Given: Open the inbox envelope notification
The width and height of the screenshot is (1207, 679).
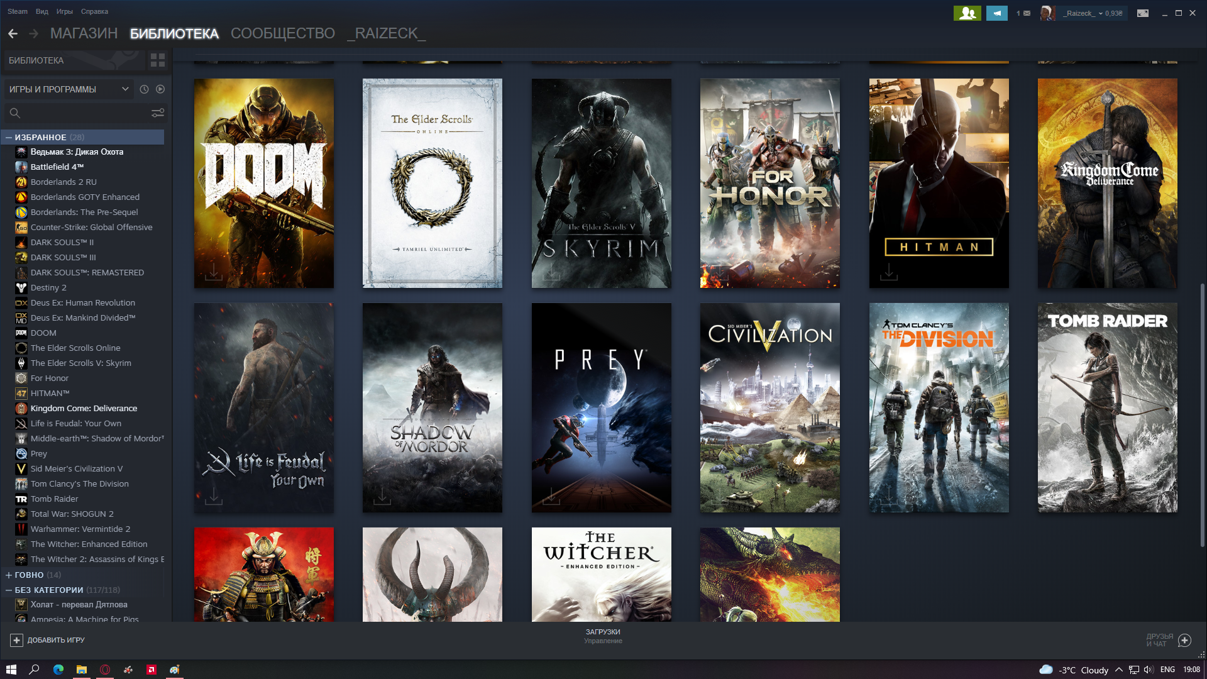Looking at the screenshot, I should [x=1023, y=13].
